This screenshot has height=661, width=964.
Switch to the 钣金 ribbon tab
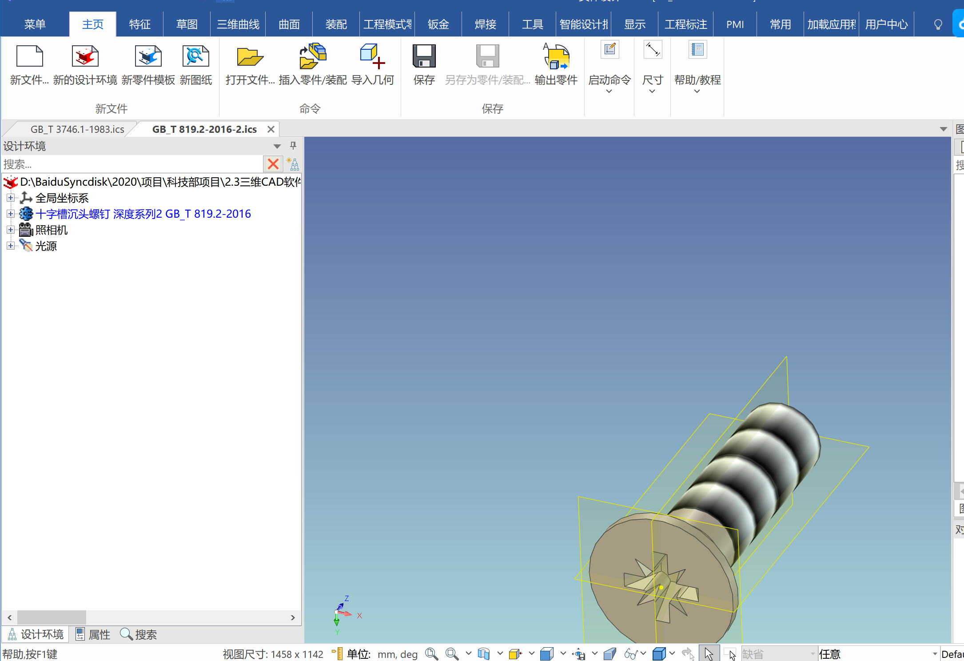coord(438,24)
